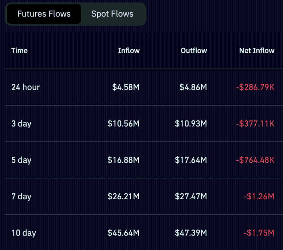Click the $16.88M inflow value
283x250 pixels.
[x=123, y=160]
